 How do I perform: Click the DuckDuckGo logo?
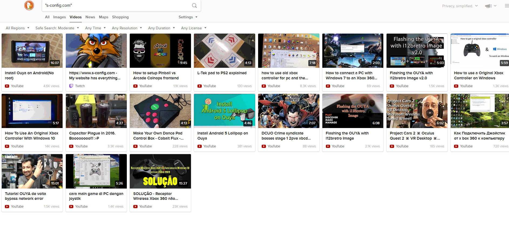point(29,5)
